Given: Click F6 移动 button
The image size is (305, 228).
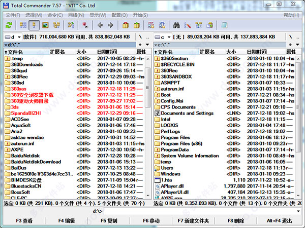Looking at the screenshot, I should point(151,220).
